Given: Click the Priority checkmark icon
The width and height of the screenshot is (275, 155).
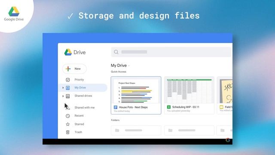Looking at the screenshot, I should [x=68, y=80].
